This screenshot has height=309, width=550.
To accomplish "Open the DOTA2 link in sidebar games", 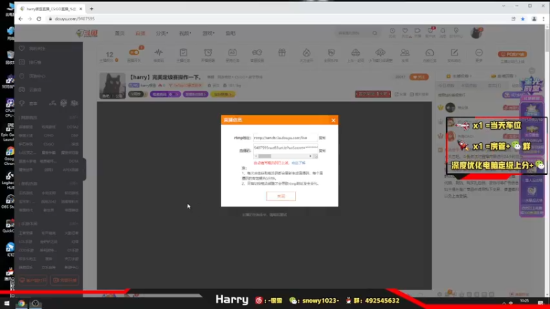I will pyautogui.click(x=72, y=127).
